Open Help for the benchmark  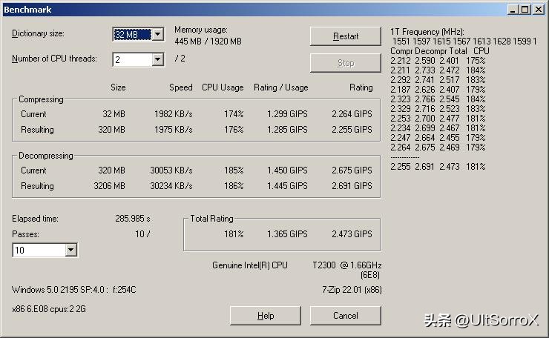pos(265,316)
